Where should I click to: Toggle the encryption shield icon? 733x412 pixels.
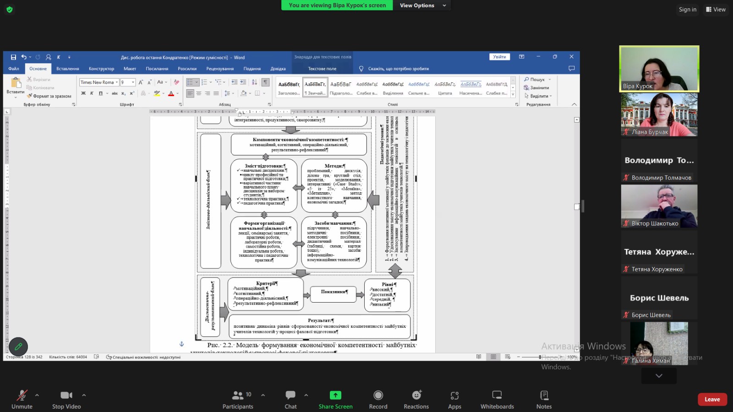click(x=10, y=9)
